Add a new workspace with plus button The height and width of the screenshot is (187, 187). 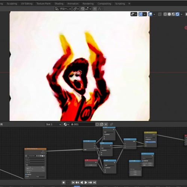pos(129,4)
